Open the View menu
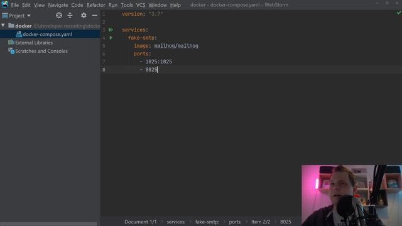Image resolution: width=402 pixels, height=226 pixels. point(39,5)
